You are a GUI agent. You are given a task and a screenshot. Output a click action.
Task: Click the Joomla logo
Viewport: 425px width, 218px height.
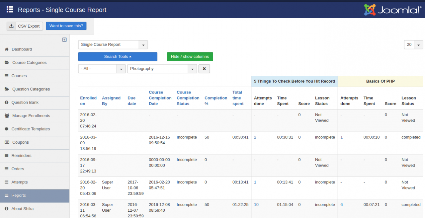click(392, 10)
